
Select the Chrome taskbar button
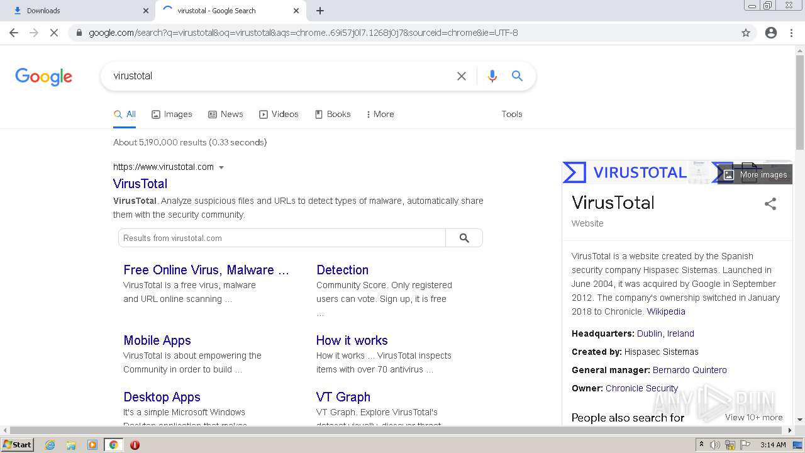[x=114, y=445]
